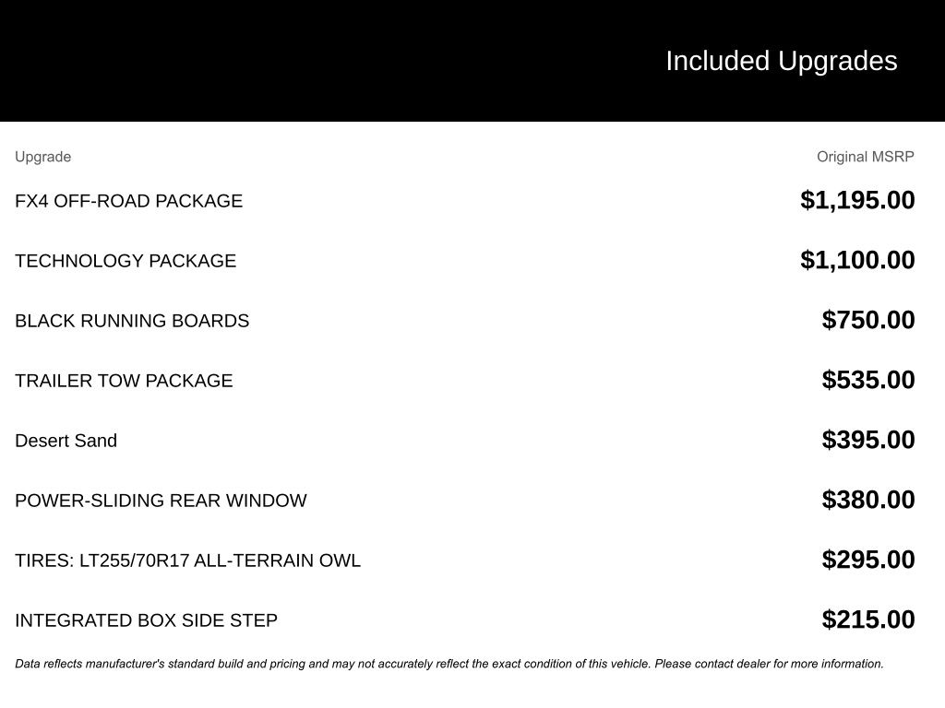Click the $1,195.00 price
The height and width of the screenshot is (708, 945).
pos(857,200)
